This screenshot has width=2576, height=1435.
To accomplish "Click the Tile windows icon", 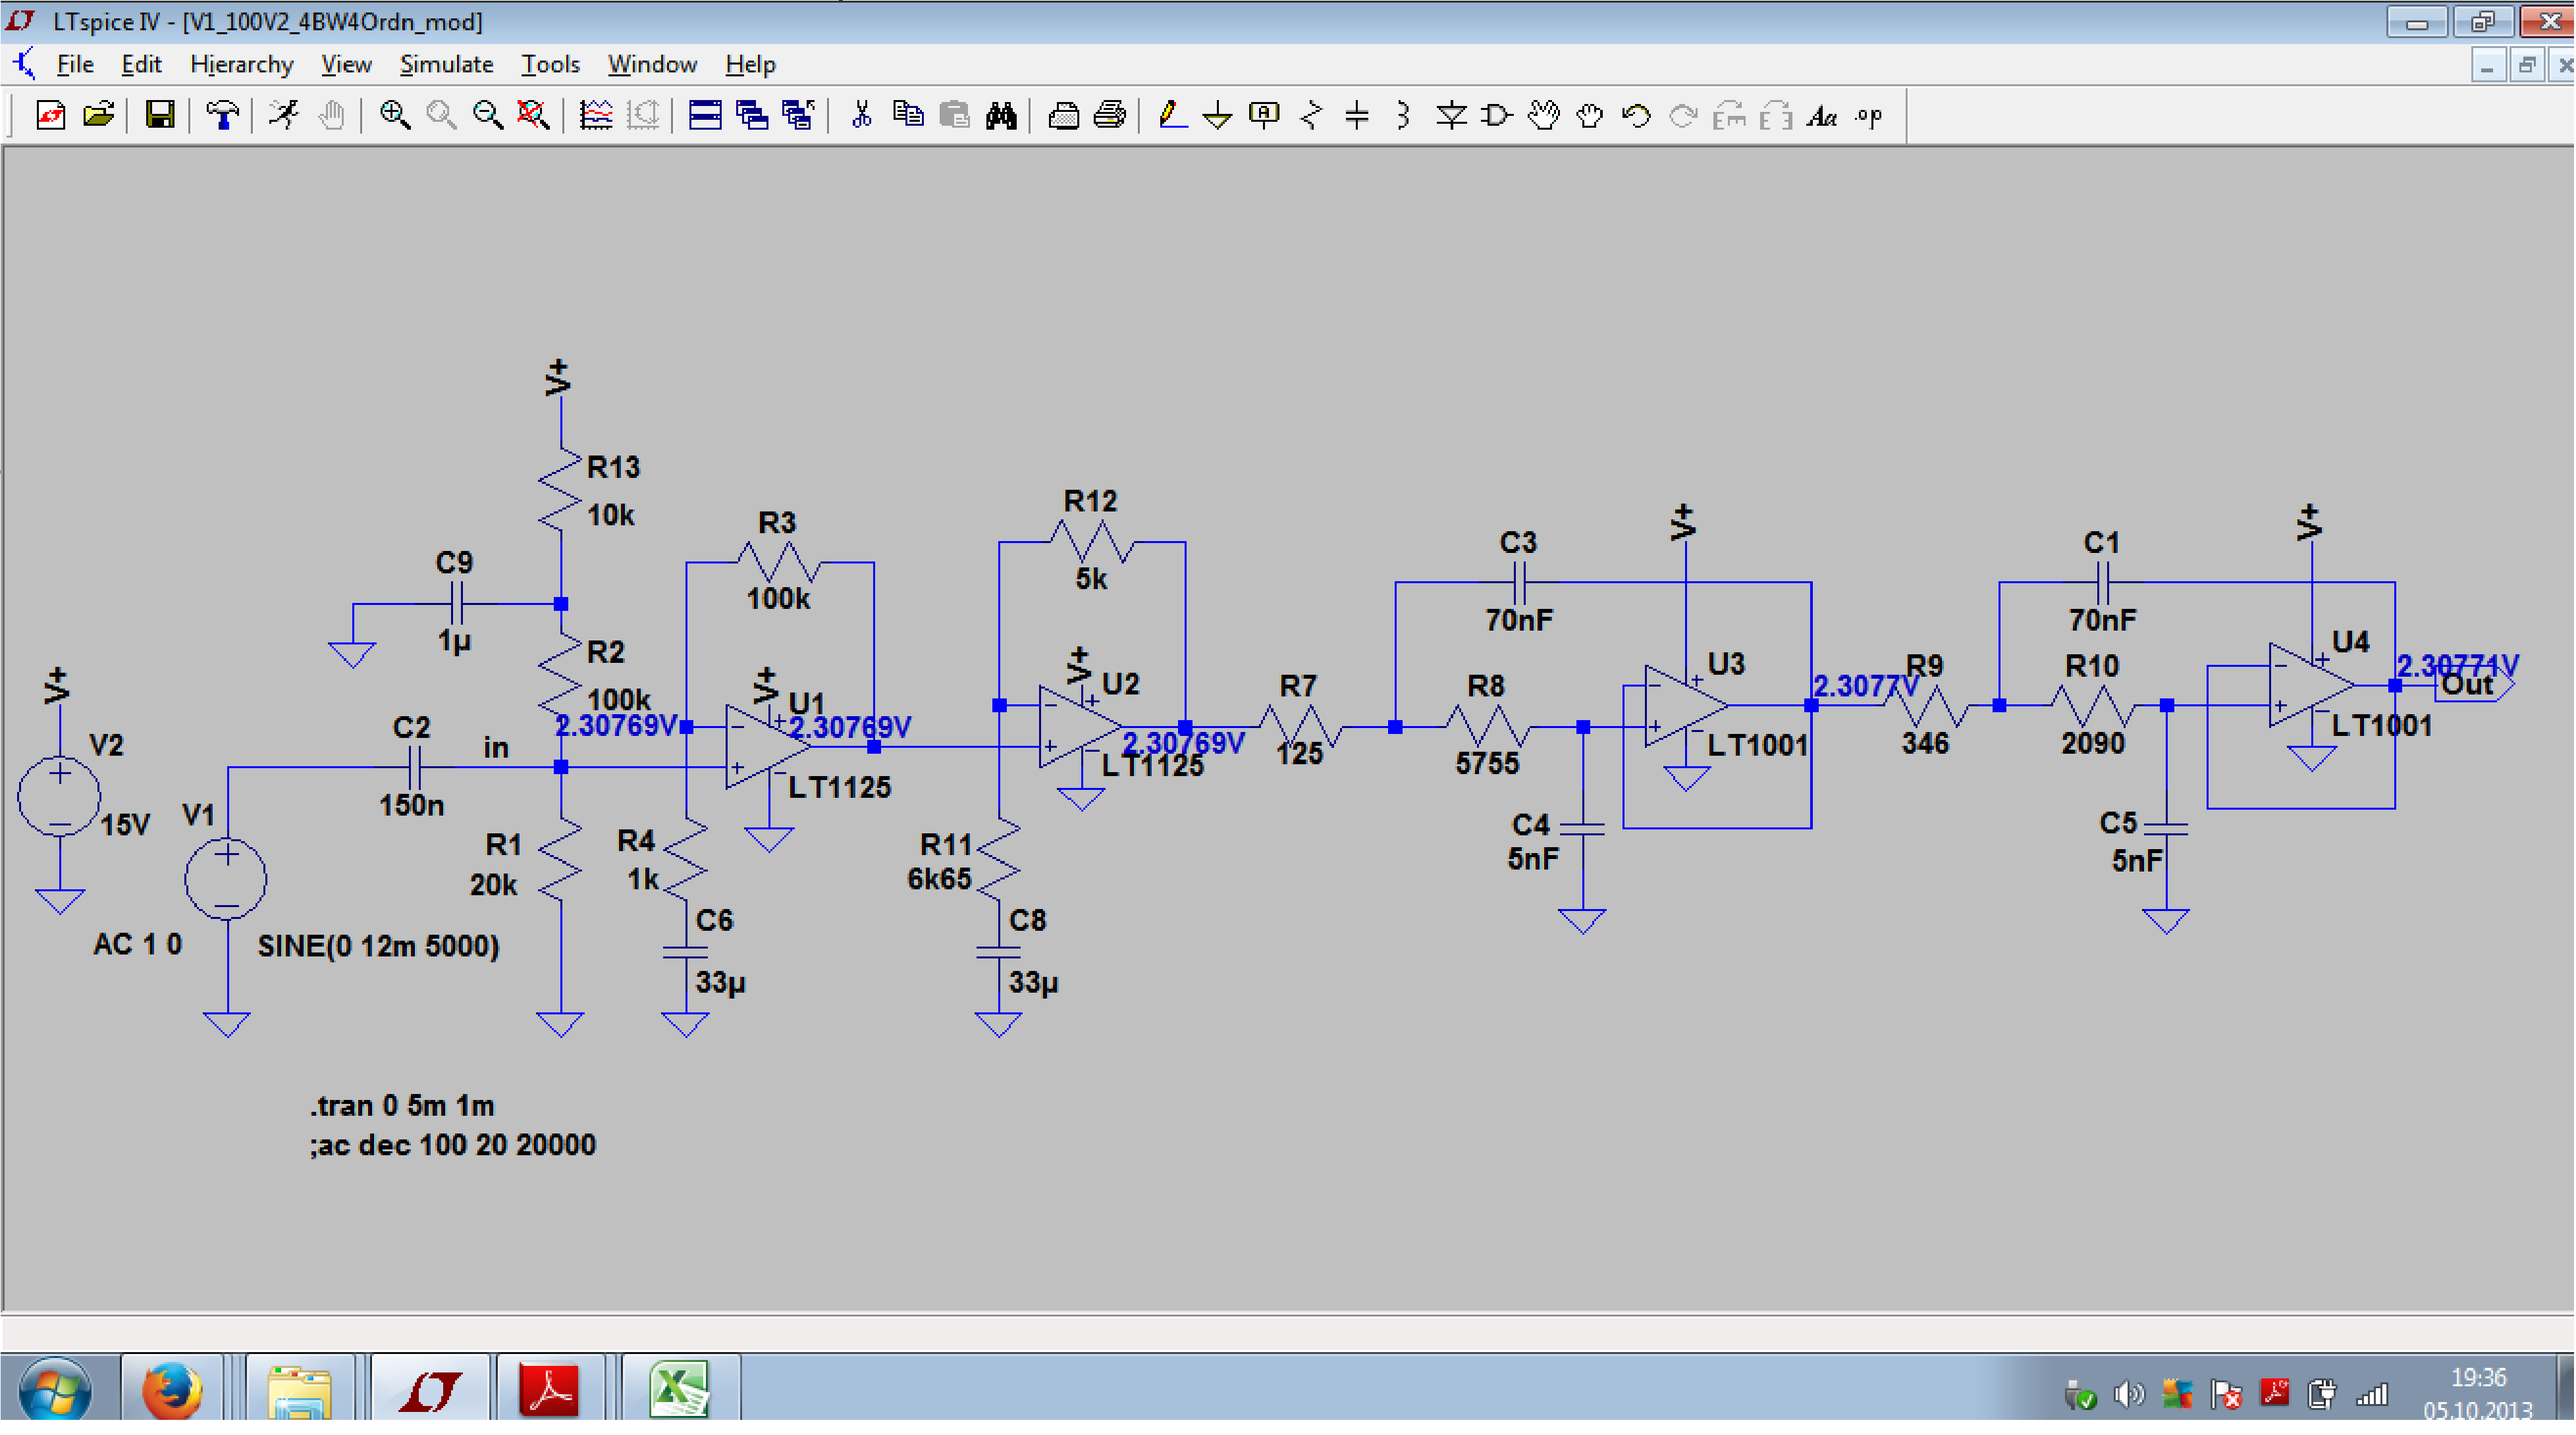I will tap(705, 115).
